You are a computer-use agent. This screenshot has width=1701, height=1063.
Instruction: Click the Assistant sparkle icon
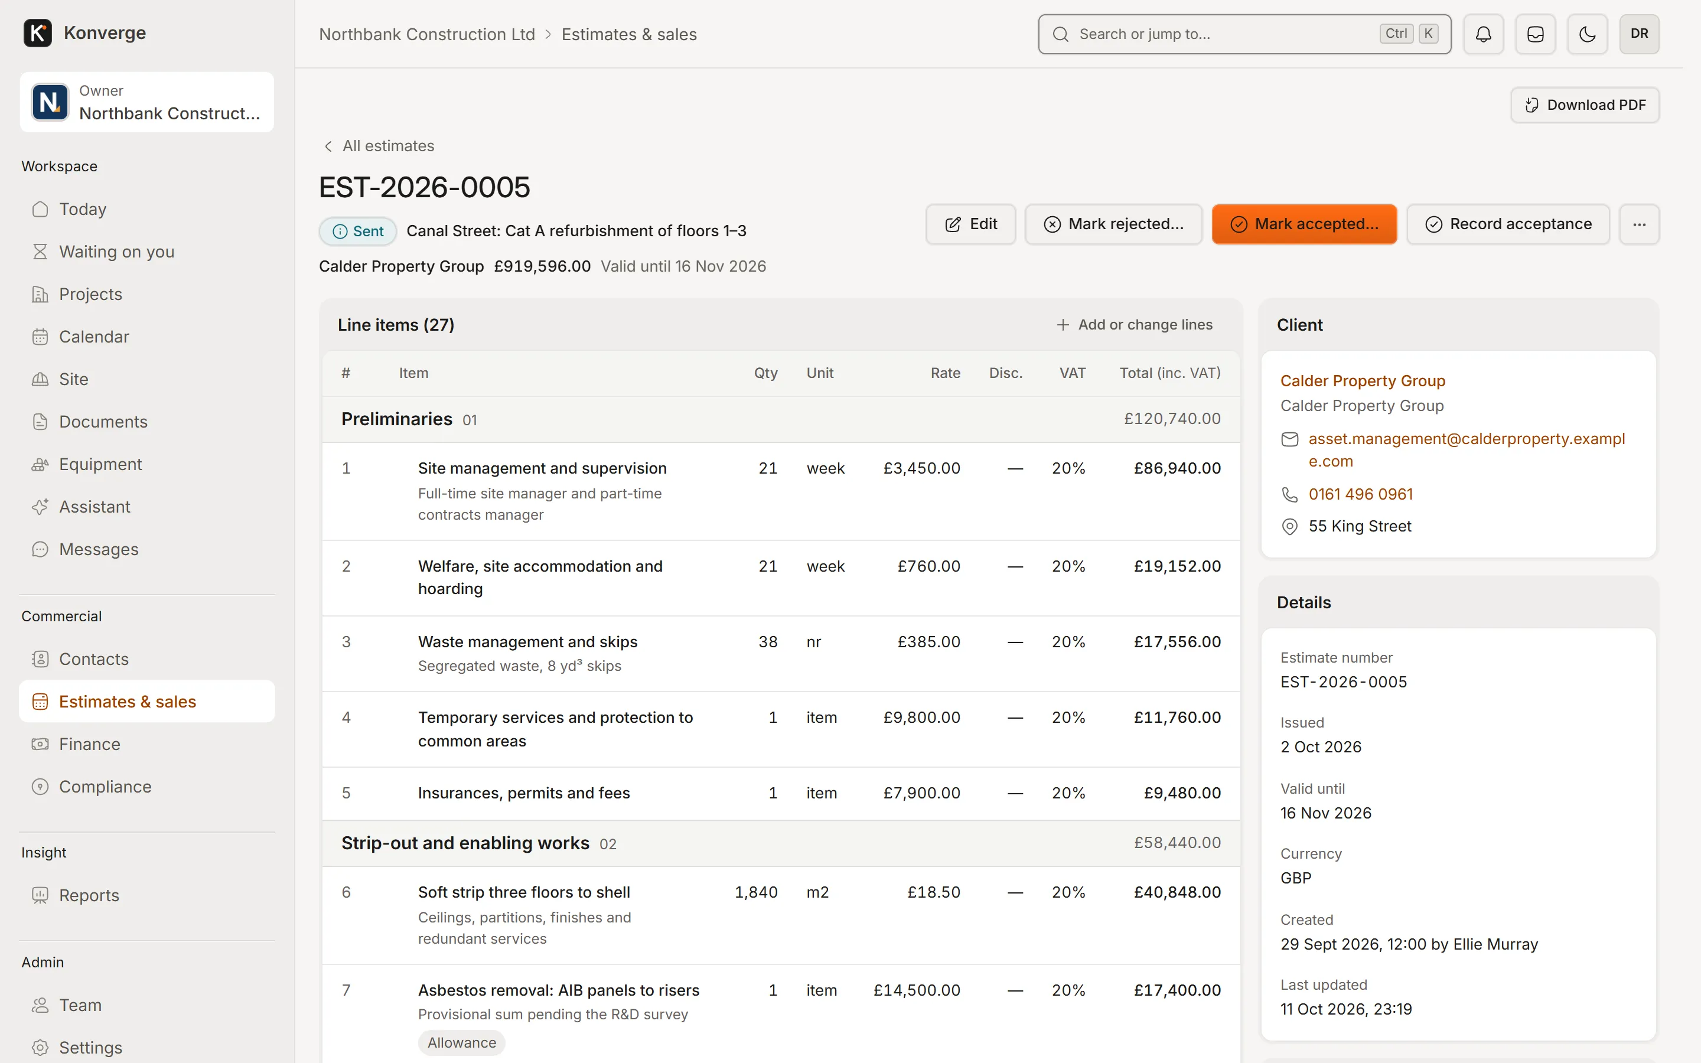(40, 507)
